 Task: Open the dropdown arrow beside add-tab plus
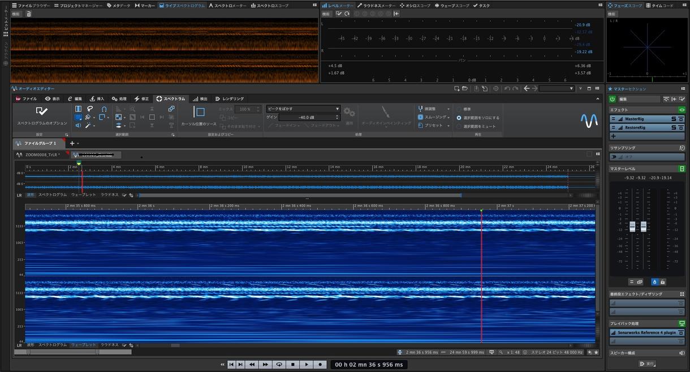(x=78, y=144)
